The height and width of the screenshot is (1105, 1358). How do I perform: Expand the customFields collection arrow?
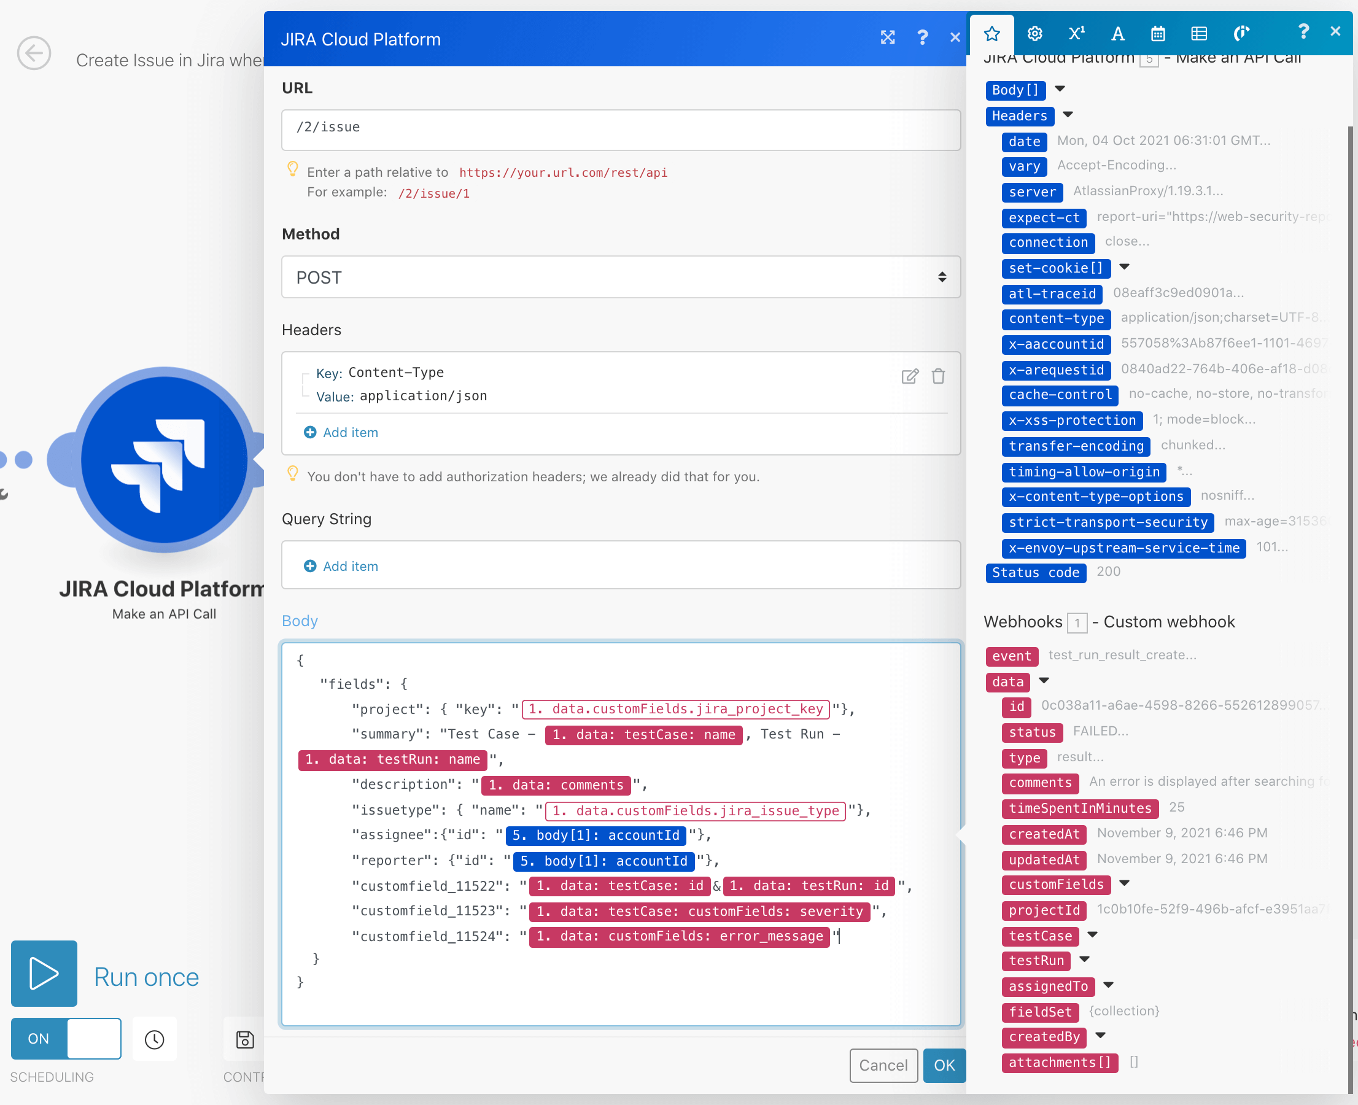[1124, 883]
